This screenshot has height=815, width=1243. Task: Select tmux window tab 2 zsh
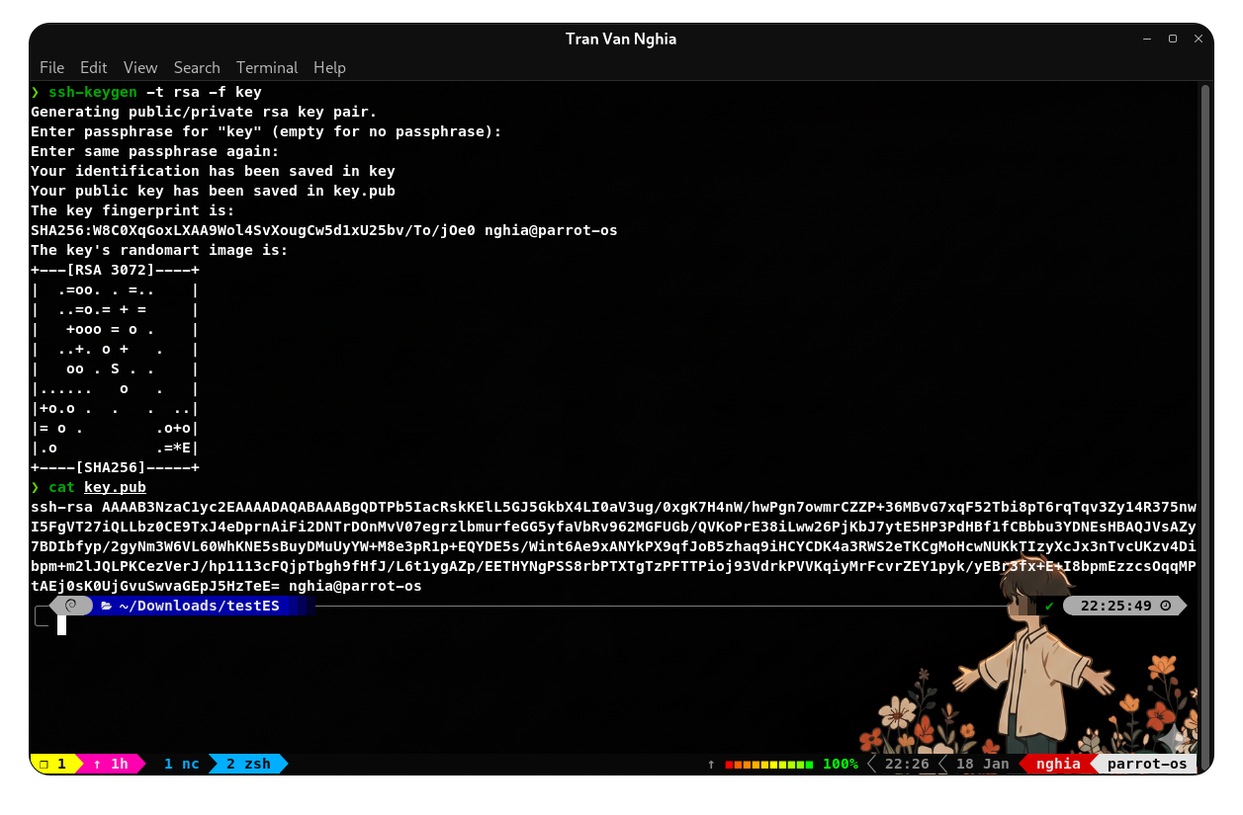click(x=248, y=764)
